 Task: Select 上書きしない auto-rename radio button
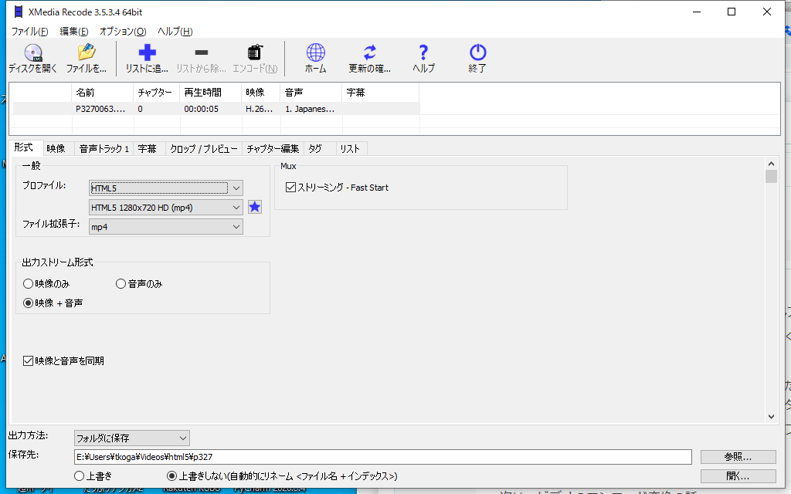[x=172, y=475]
